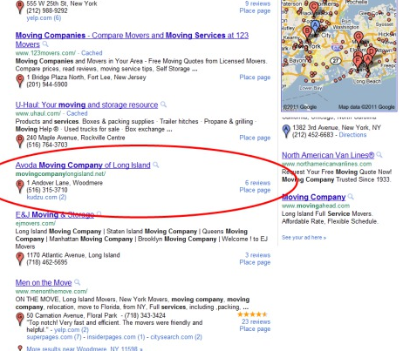The width and height of the screenshot is (403, 351).
Task: Click the red F map pin beside 1170 Atlantic Avenue
Action: point(20,259)
